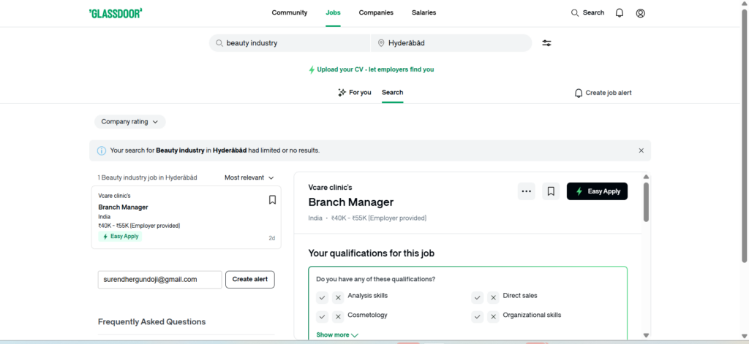Reject Cosmetology qualification with X
Image resolution: width=749 pixels, height=344 pixels.
[338, 316]
